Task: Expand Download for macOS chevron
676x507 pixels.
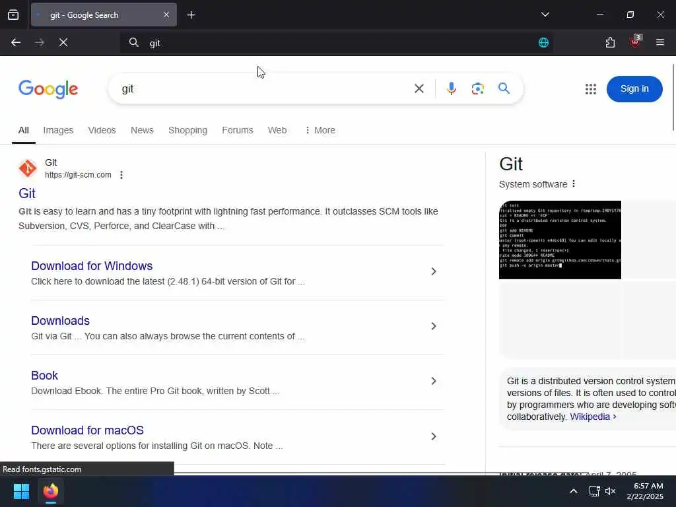Action: pos(434,436)
